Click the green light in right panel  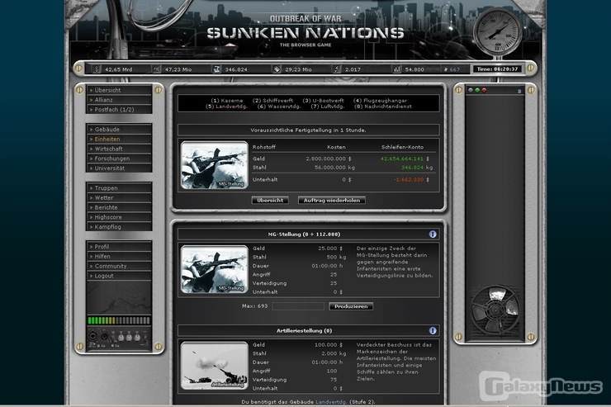pos(477,90)
